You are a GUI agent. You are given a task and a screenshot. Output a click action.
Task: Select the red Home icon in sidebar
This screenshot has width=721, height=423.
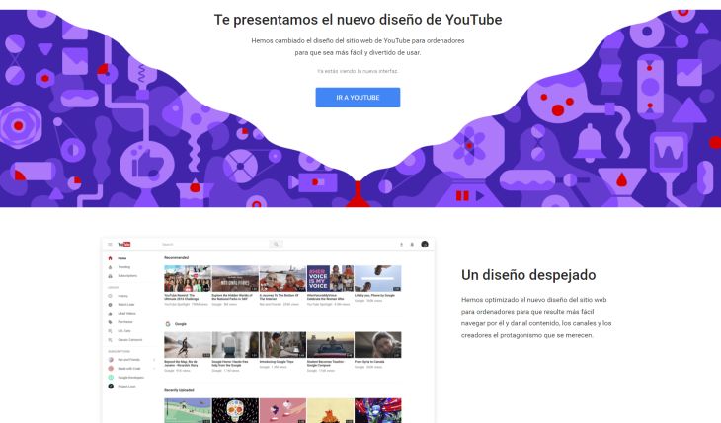point(110,258)
